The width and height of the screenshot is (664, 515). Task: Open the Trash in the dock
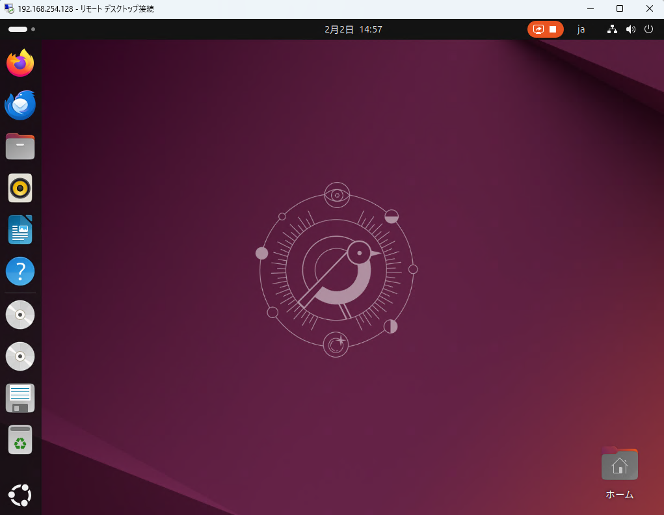[20, 440]
